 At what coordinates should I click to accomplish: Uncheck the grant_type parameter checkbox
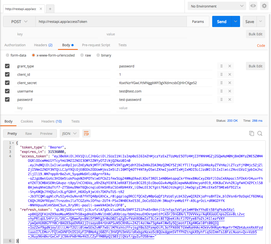(8, 66)
